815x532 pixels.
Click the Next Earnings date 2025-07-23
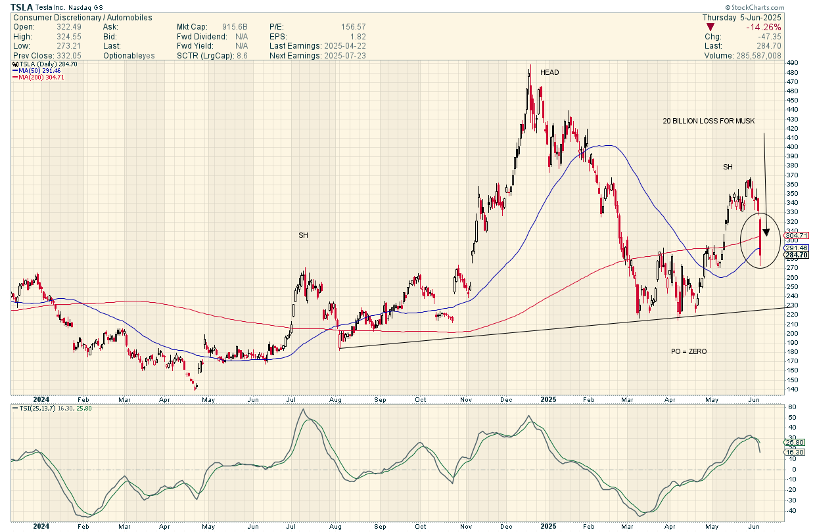coord(344,55)
